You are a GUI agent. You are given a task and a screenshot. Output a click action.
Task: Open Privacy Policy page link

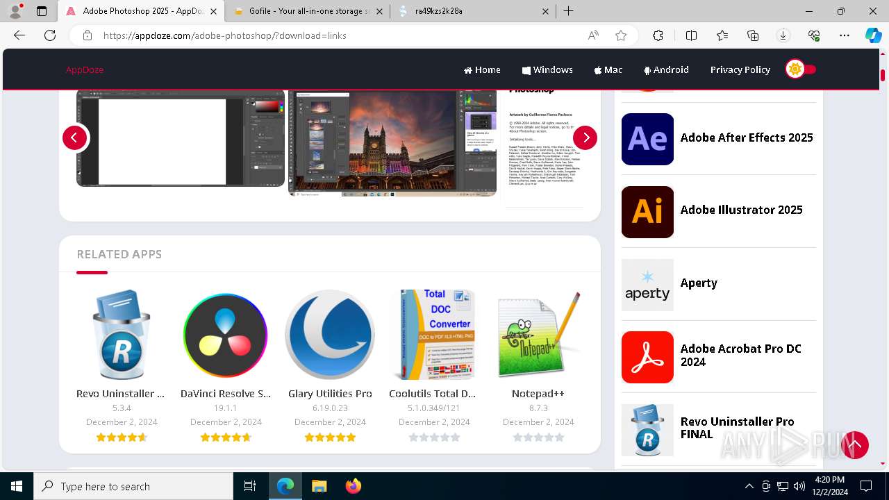[740, 69]
